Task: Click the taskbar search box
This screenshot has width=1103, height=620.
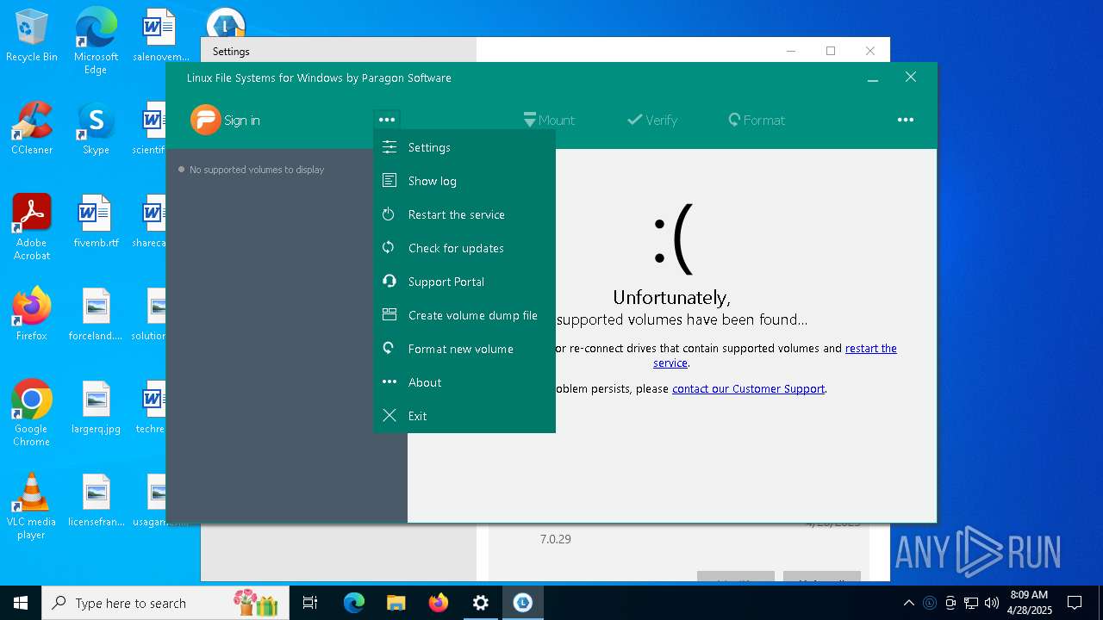Action: pyautogui.click(x=164, y=603)
